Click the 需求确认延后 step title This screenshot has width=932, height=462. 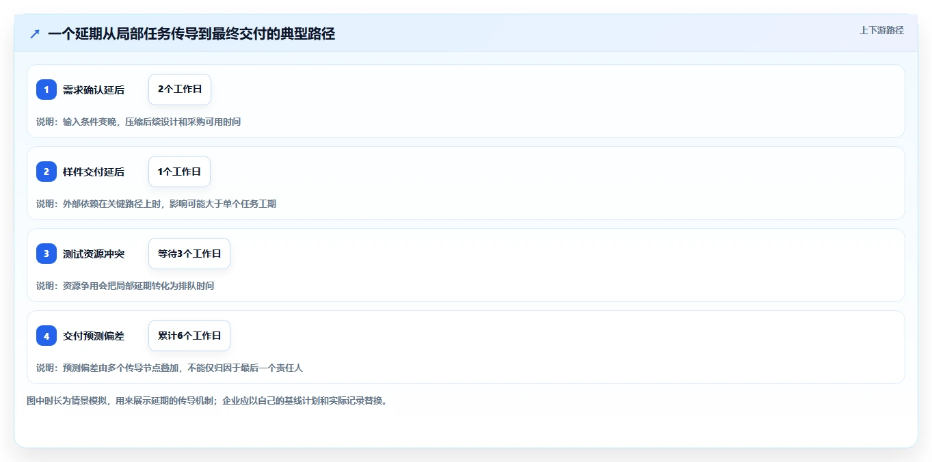point(94,90)
